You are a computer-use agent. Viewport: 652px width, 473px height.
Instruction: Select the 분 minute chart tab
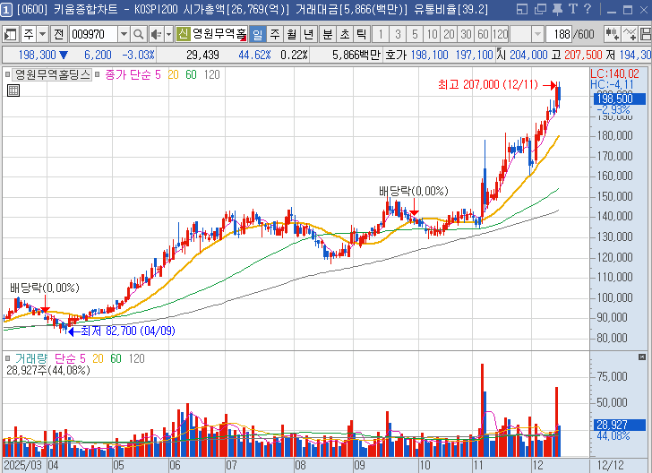[x=327, y=34]
